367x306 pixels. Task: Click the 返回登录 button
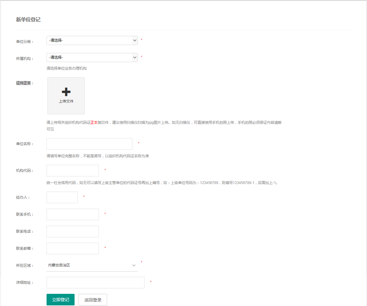coord(93,300)
